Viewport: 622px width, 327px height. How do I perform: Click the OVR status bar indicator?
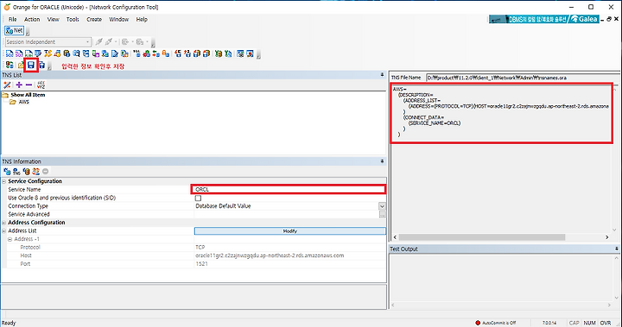[606, 323]
